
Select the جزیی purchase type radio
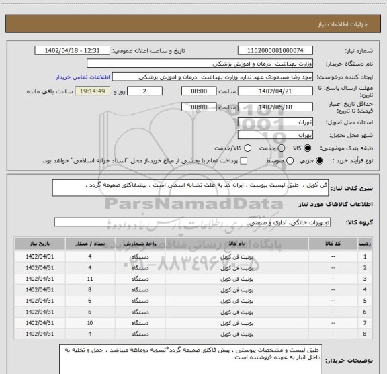click(x=319, y=161)
